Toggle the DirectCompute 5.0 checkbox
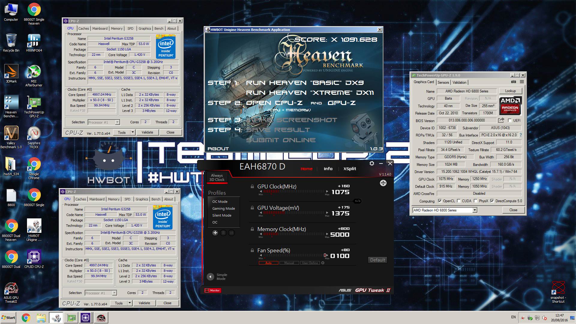The width and height of the screenshot is (576, 324). pyautogui.click(x=492, y=201)
